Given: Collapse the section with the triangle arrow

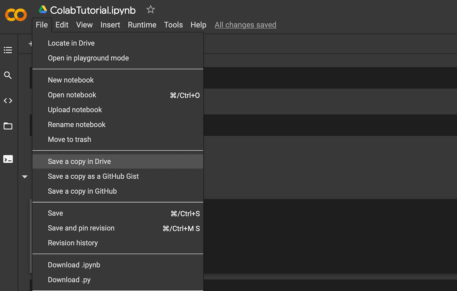Looking at the screenshot, I should pyautogui.click(x=24, y=177).
